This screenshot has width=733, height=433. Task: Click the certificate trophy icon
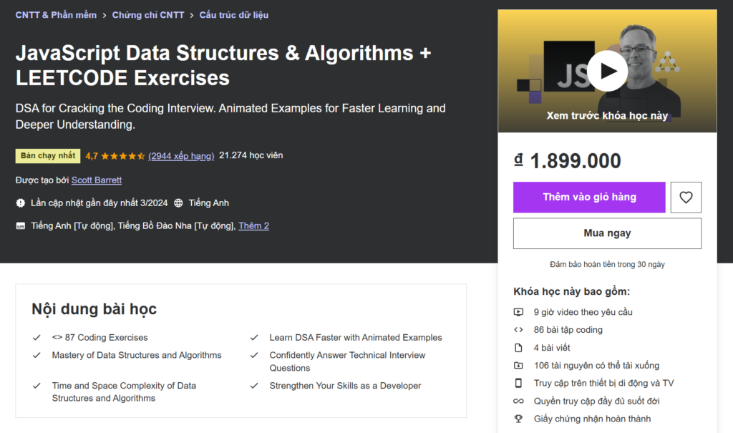pos(519,419)
